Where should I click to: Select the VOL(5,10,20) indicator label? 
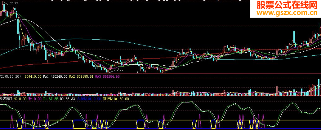(11, 76)
